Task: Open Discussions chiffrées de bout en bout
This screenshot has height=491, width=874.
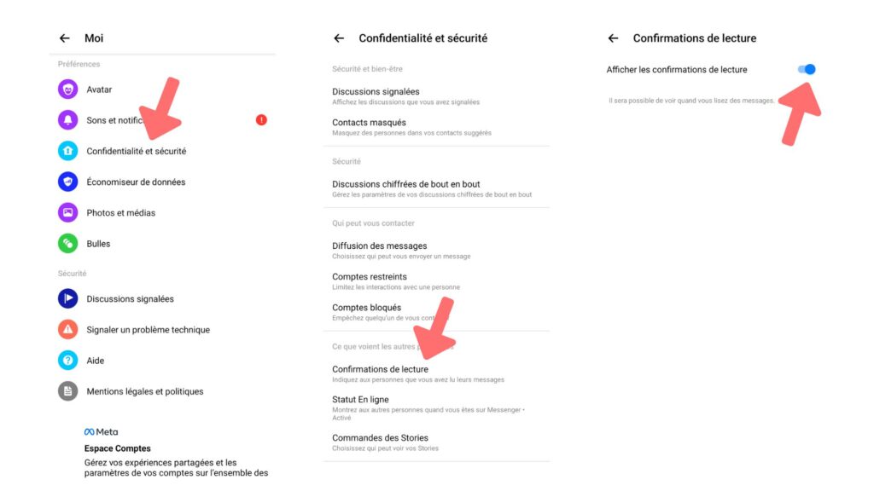Action: [436, 188]
